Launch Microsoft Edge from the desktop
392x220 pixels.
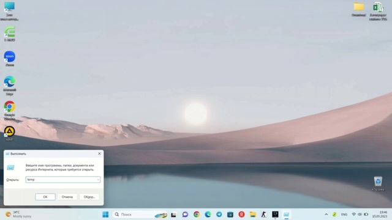click(10, 86)
